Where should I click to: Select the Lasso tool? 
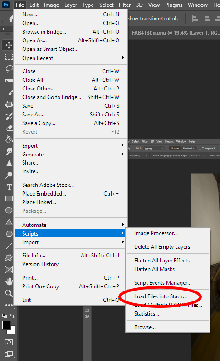point(9,69)
